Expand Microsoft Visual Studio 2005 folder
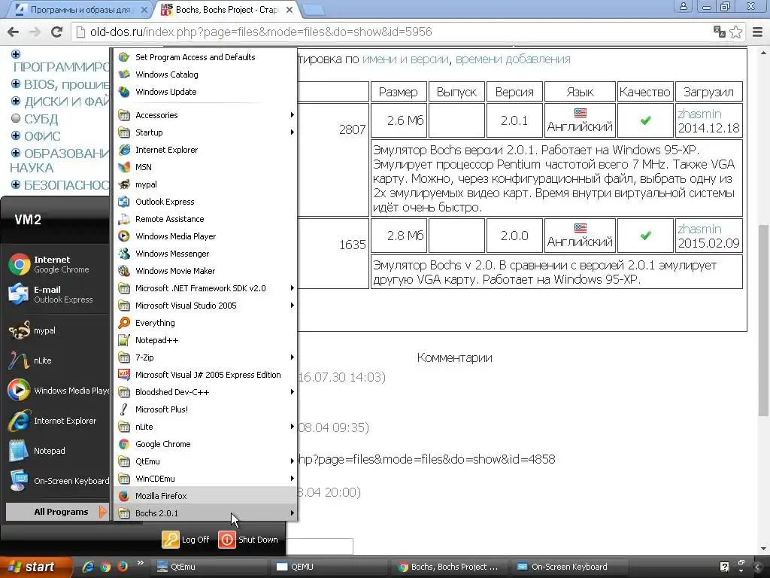The height and width of the screenshot is (578, 770). tap(205, 306)
